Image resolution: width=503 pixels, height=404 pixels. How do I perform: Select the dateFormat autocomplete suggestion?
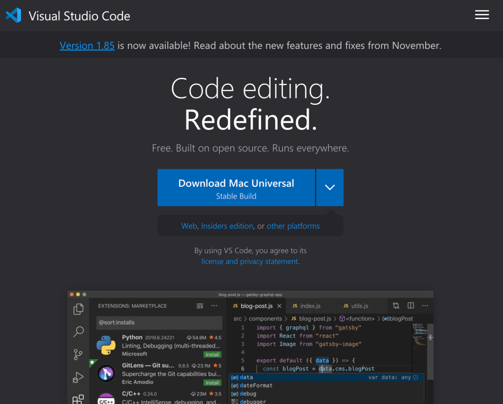tap(326, 385)
